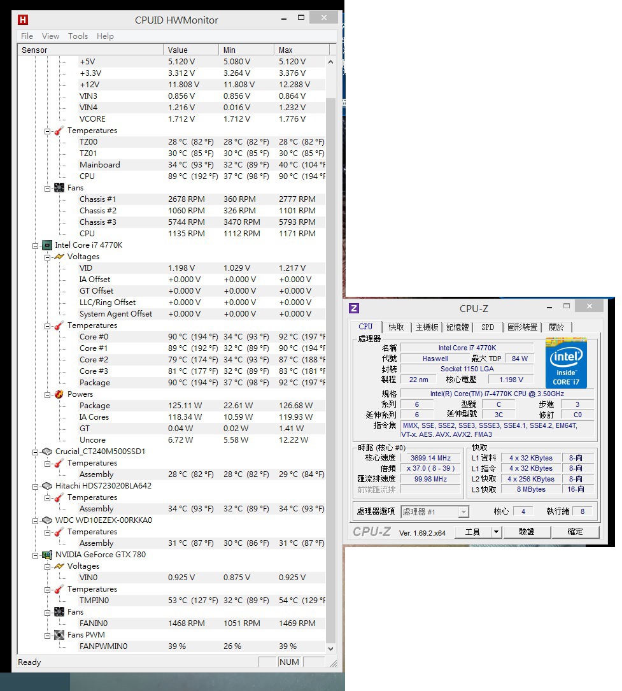Click the WDC WD10EZEX drive icon

pos(46,520)
